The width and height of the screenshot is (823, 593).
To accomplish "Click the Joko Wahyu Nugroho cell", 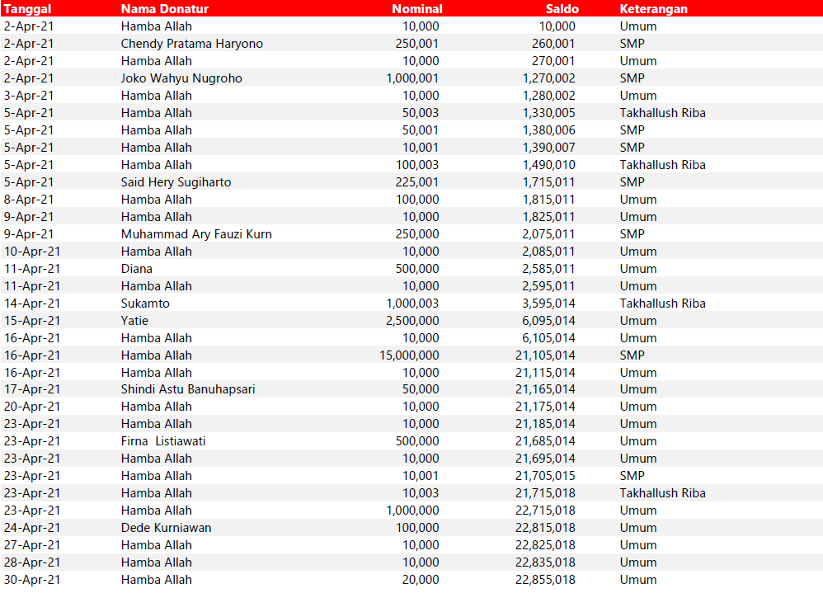I will click(181, 78).
